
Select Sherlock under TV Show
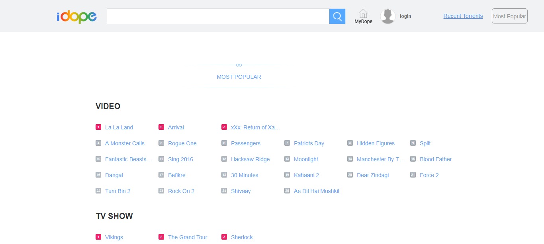(x=242, y=237)
